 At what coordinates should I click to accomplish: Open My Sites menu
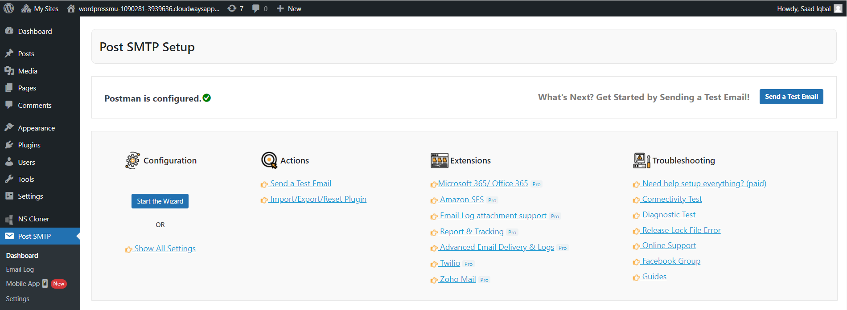point(40,8)
